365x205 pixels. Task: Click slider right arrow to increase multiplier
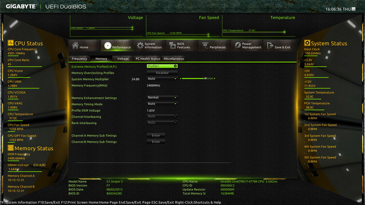coord(214,79)
